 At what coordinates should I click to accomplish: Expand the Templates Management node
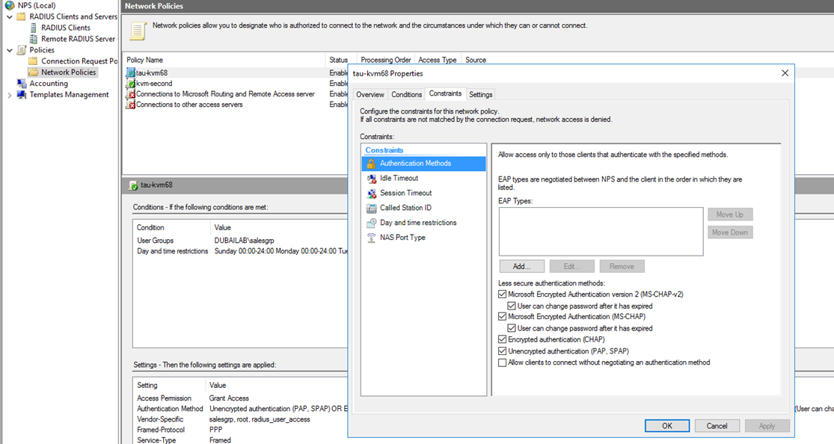[9, 95]
